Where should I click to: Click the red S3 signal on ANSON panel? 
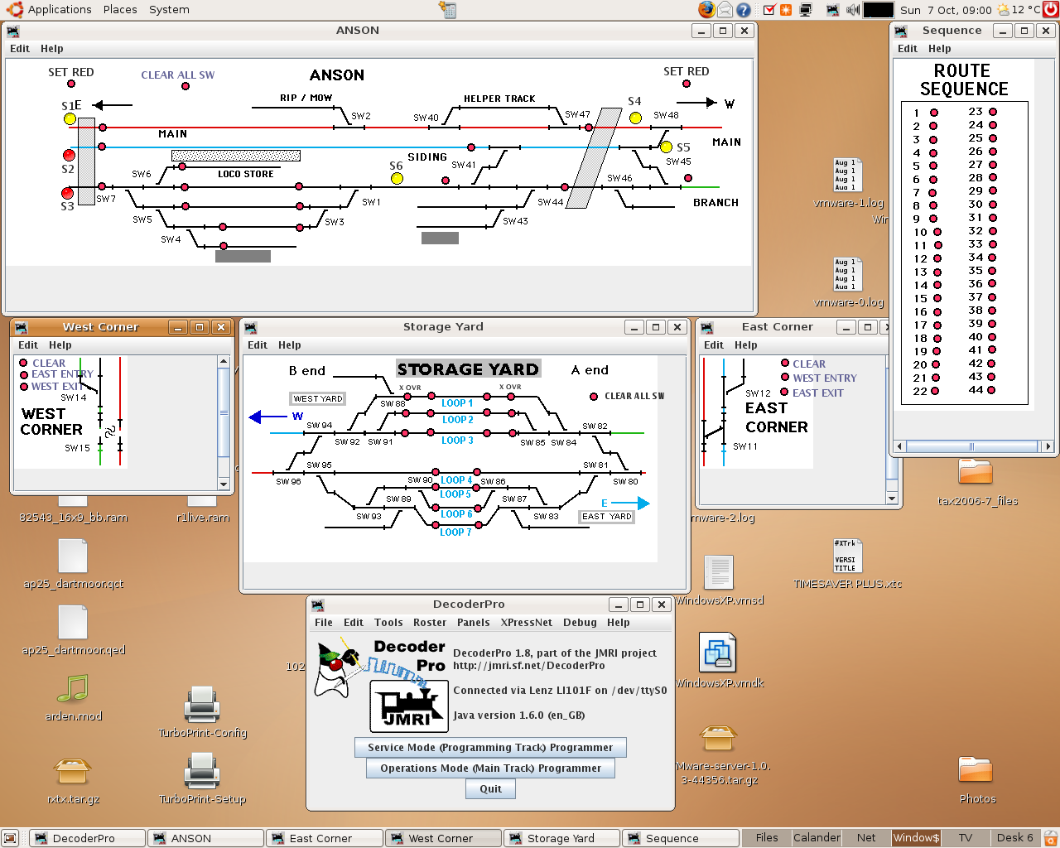68,194
